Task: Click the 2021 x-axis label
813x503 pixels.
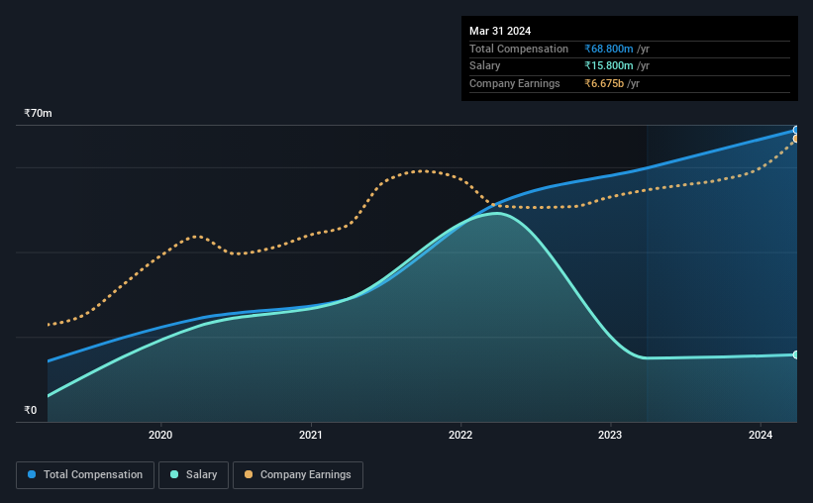Action: [x=311, y=435]
